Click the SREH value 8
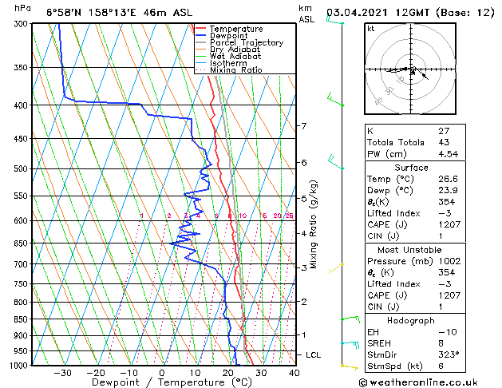This screenshot has width=502, height=388. point(441,343)
